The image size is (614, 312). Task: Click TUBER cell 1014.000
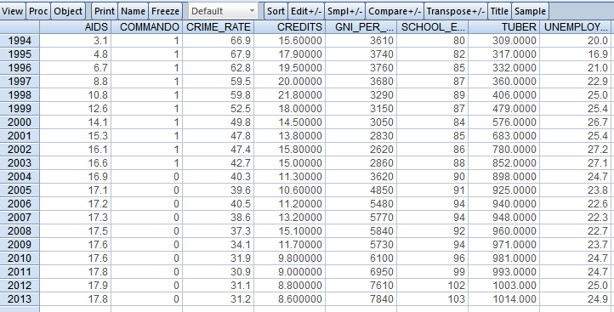(x=503, y=299)
